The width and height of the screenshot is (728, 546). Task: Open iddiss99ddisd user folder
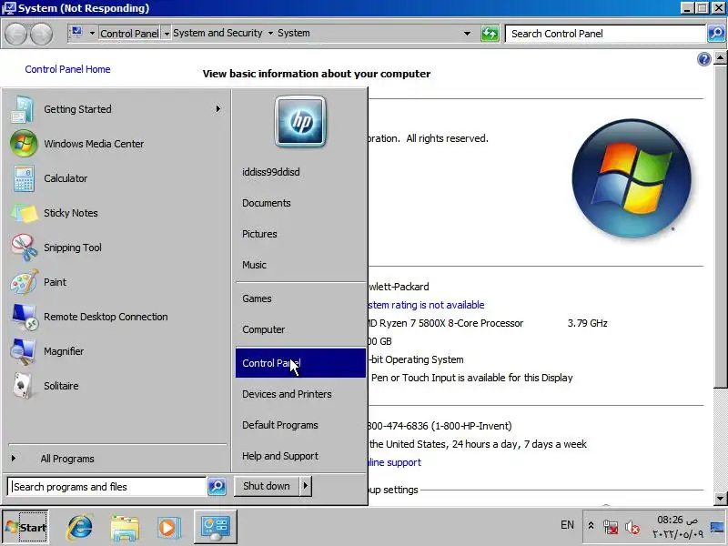(x=271, y=172)
